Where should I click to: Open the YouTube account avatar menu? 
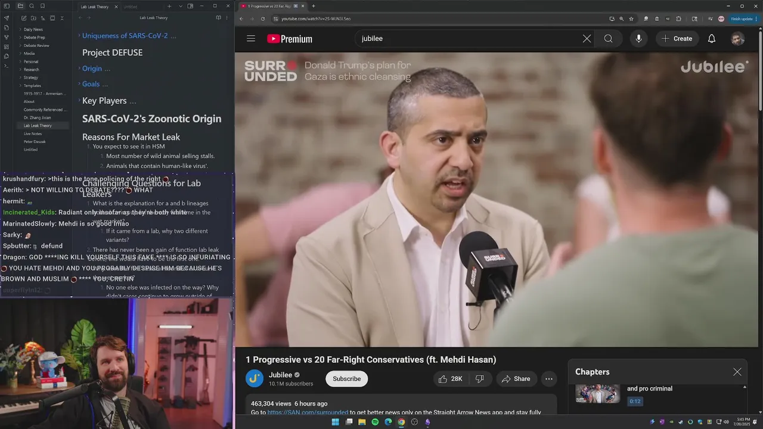click(x=738, y=39)
